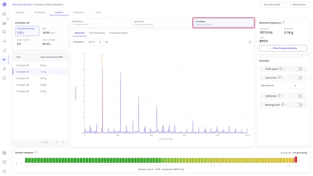This screenshot has height=176, width=313.
Task: Click the frequency value stepper arrows
Action: [x=100, y=42]
